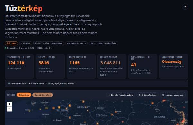Click the 476 hőpont 24 óra alatt text
This screenshot has width=193, height=125.
[173, 67]
